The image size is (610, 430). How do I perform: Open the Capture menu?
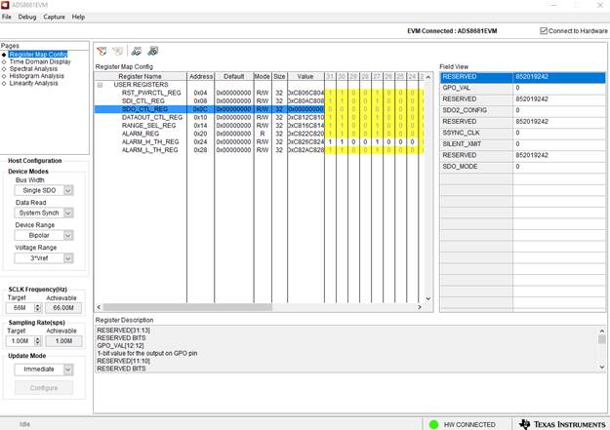coord(54,18)
